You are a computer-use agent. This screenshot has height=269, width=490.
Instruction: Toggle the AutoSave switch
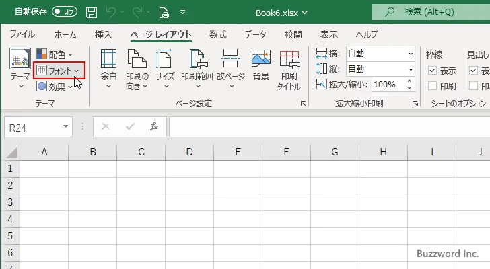pyautogui.click(x=65, y=12)
